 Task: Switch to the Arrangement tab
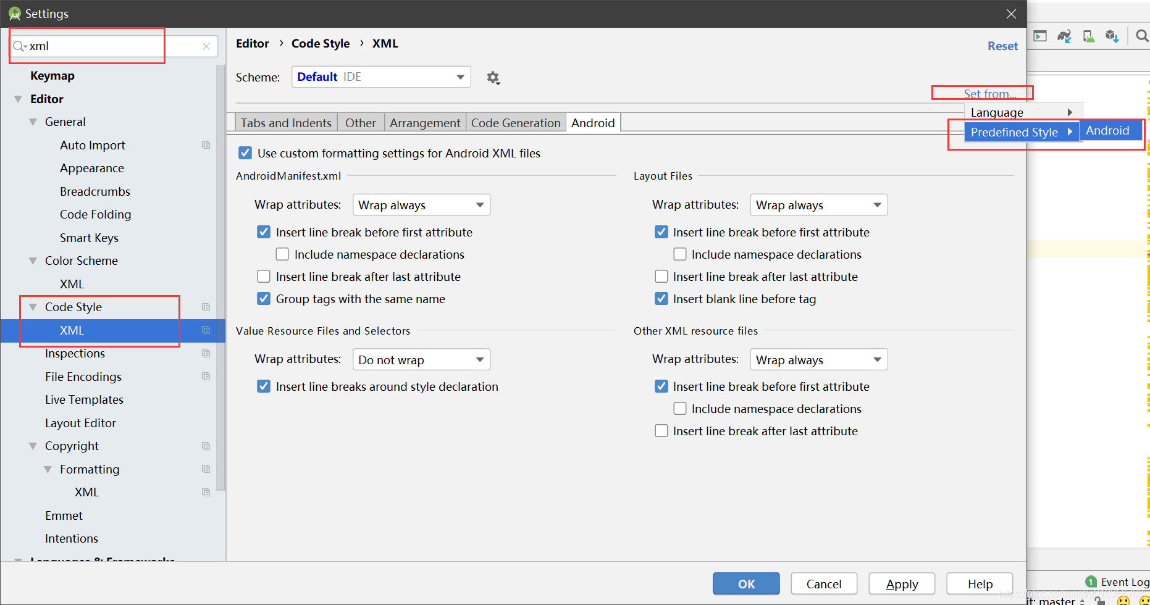point(425,123)
